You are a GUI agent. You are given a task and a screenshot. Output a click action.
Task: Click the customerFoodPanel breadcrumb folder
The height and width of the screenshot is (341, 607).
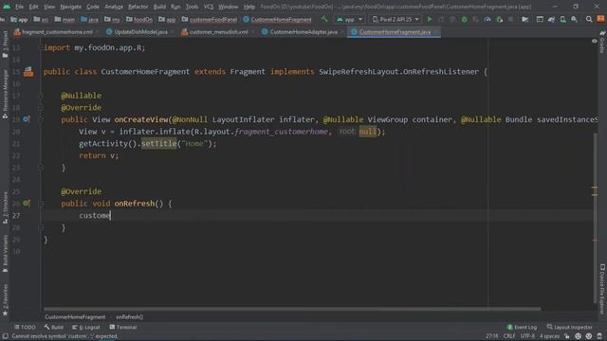pos(209,19)
